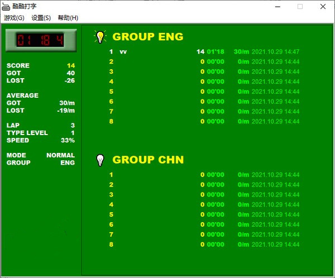The width and height of the screenshot is (335, 278).
Task: Click rank number 5 in GROUP CHN
Action: 111,214
